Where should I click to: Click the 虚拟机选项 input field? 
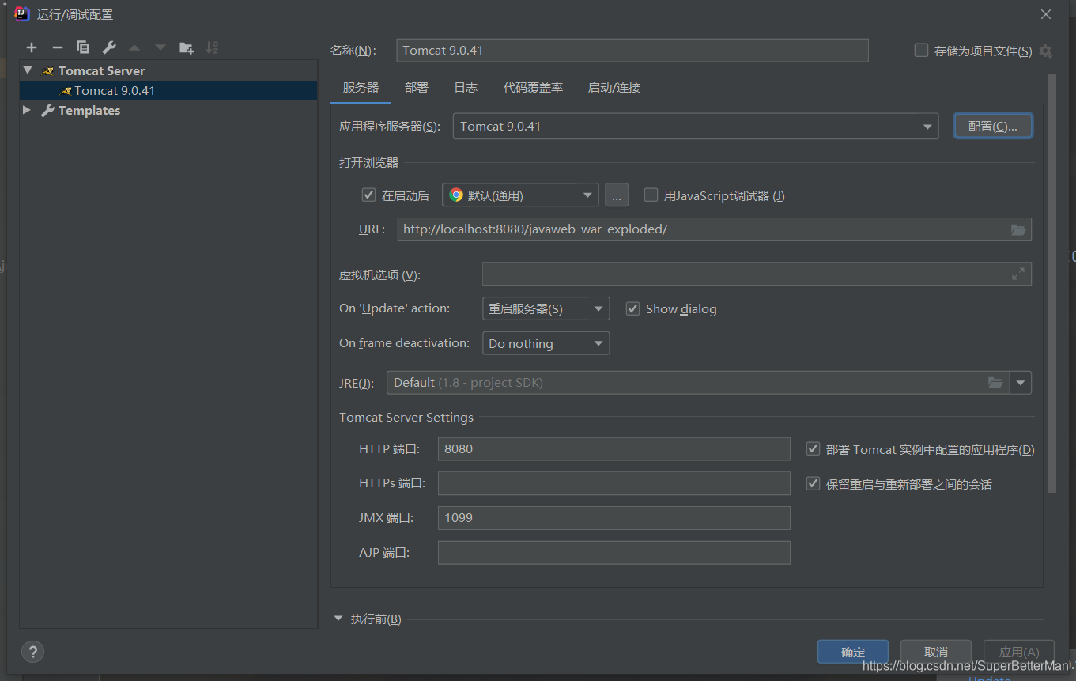757,274
